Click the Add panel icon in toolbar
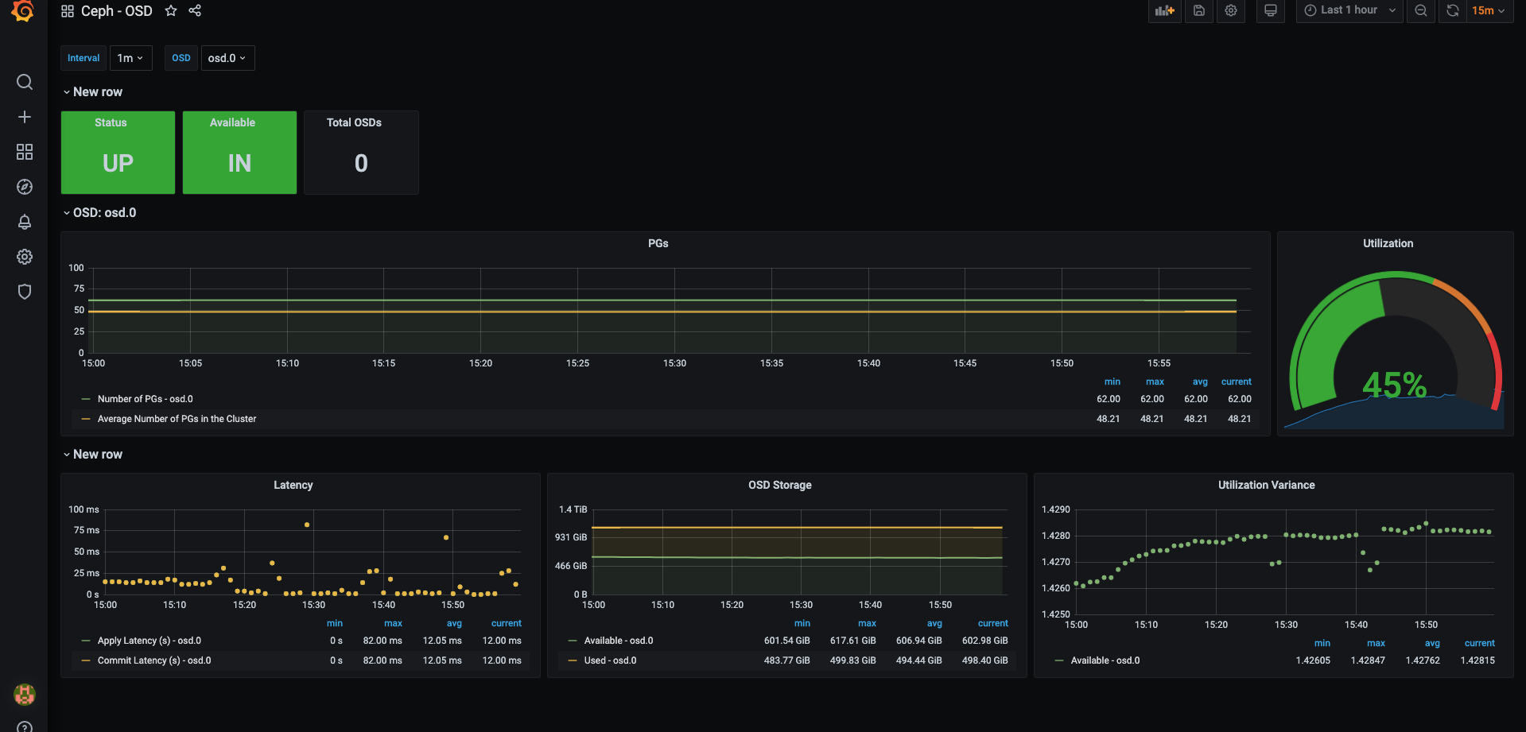 (1165, 10)
